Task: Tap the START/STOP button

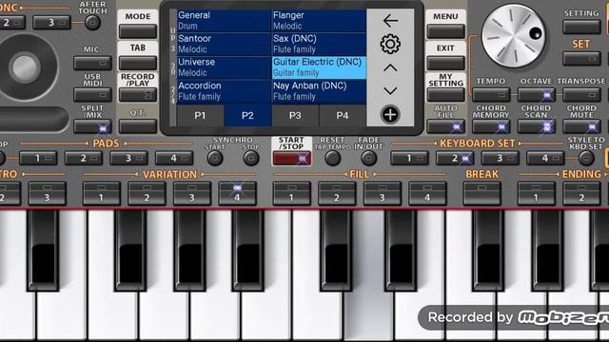Action: [x=292, y=159]
